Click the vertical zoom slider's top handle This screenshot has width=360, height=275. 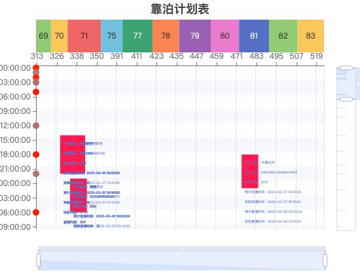click(x=346, y=68)
